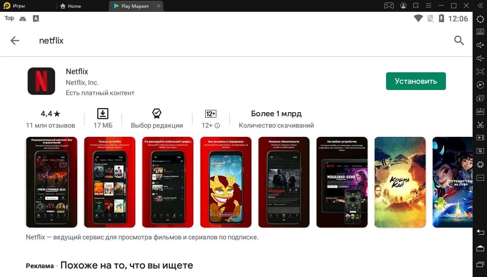Open the gamepad settings icon

pyautogui.click(x=389, y=6)
